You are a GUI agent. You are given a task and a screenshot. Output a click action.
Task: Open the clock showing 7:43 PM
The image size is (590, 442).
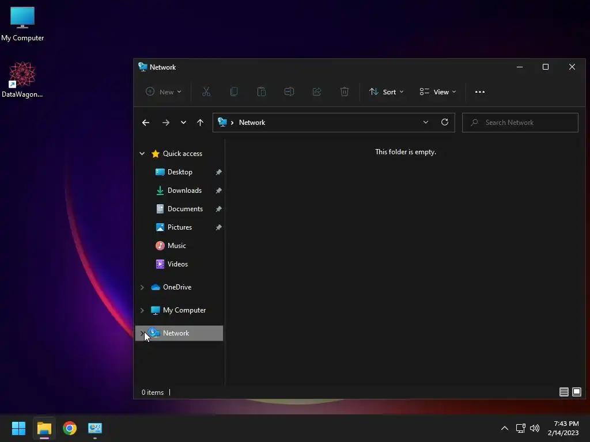[563, 428]
